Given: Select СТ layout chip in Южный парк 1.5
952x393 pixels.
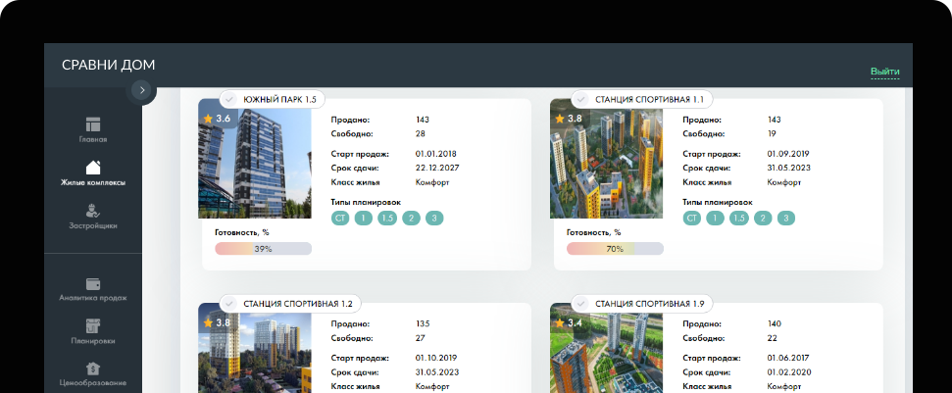Looking at the screenshot, I should (x=340, y=219).
